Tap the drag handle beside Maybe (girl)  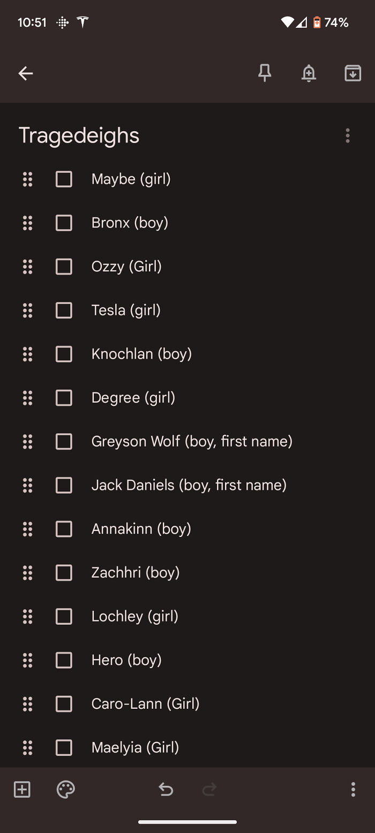(x=27, y=179)
